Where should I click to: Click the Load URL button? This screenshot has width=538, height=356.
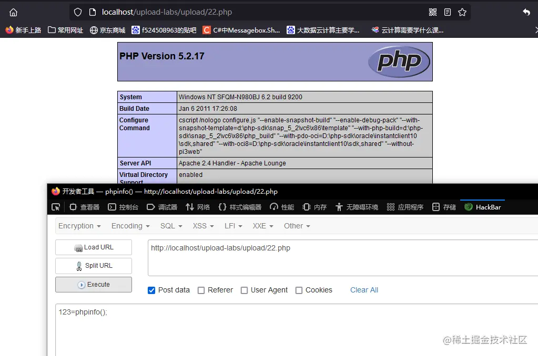pyautogui.click(x=93, y=247)
